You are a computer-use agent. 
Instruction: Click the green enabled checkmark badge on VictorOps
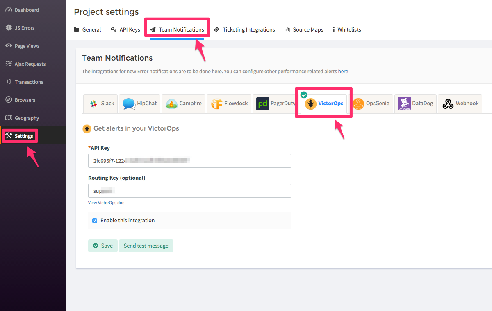click(304, 95)
